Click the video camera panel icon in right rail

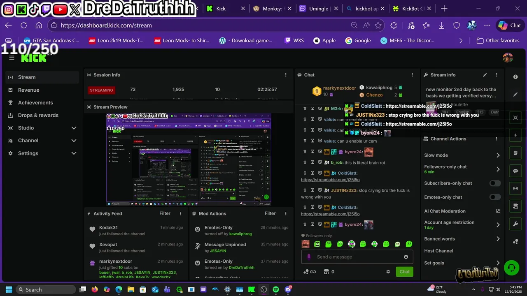tap(515, 206)
